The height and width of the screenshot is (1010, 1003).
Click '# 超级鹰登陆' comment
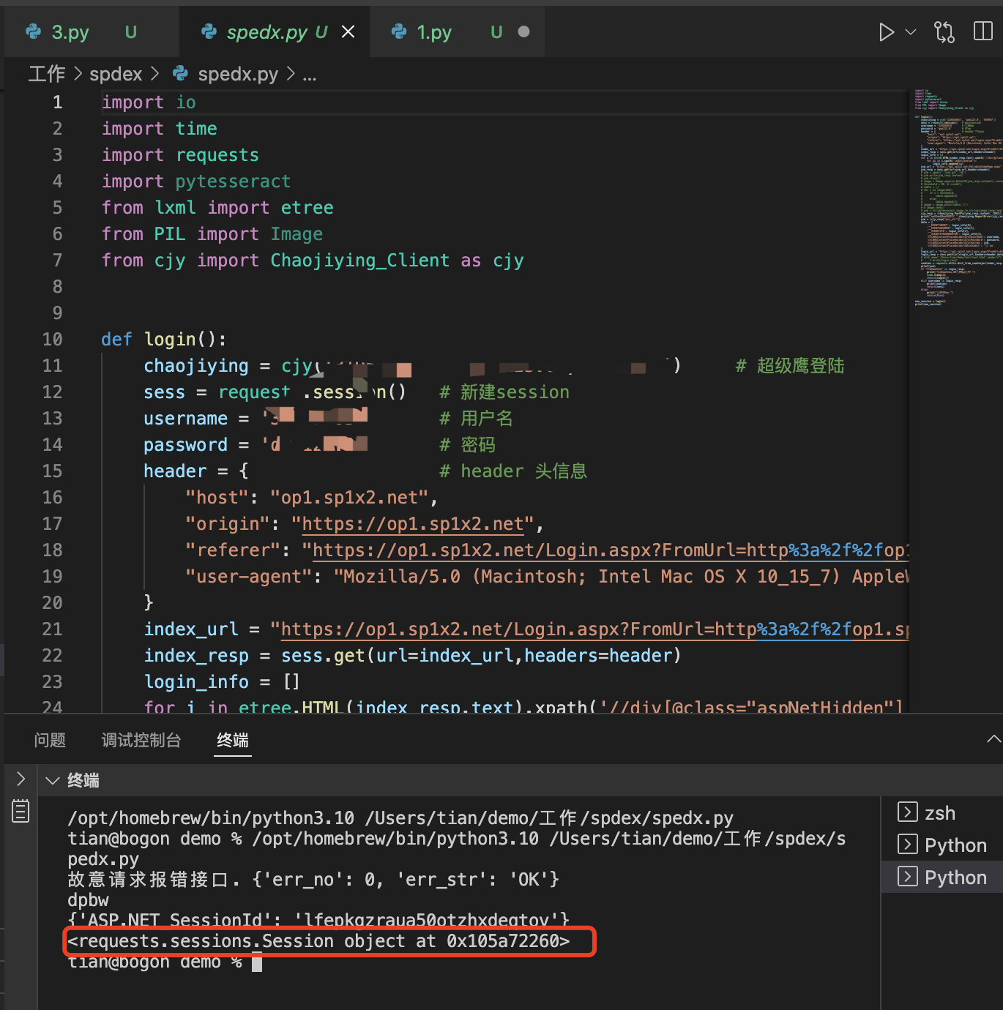[790, 366]
